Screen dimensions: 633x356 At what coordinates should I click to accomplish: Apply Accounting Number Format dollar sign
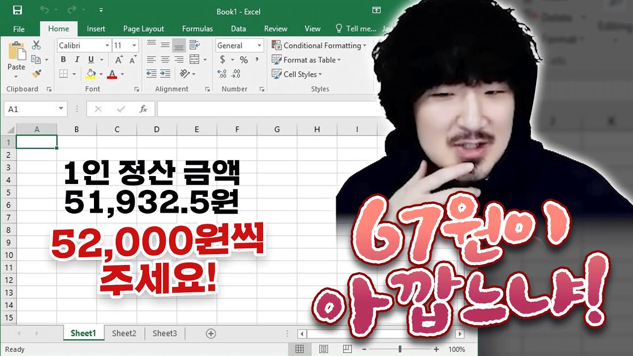pyautogui.click(x=223, y=60)
